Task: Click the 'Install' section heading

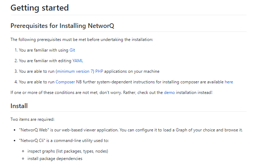Action: pyautogui.click(x=19, y=106)
